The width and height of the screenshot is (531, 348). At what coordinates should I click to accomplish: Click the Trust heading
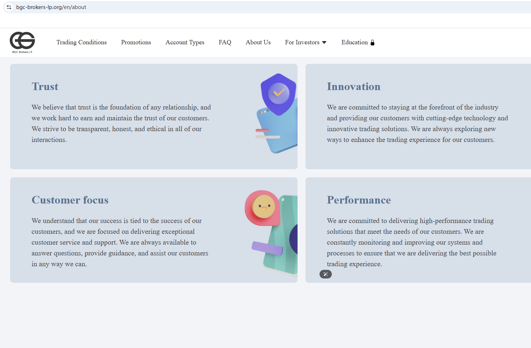(45, 86)
